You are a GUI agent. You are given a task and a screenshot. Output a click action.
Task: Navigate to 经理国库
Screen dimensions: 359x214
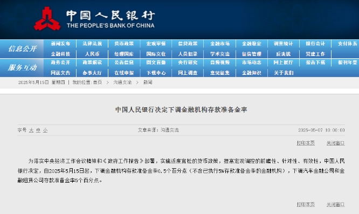pyautogui.click(x=124, y=54)
